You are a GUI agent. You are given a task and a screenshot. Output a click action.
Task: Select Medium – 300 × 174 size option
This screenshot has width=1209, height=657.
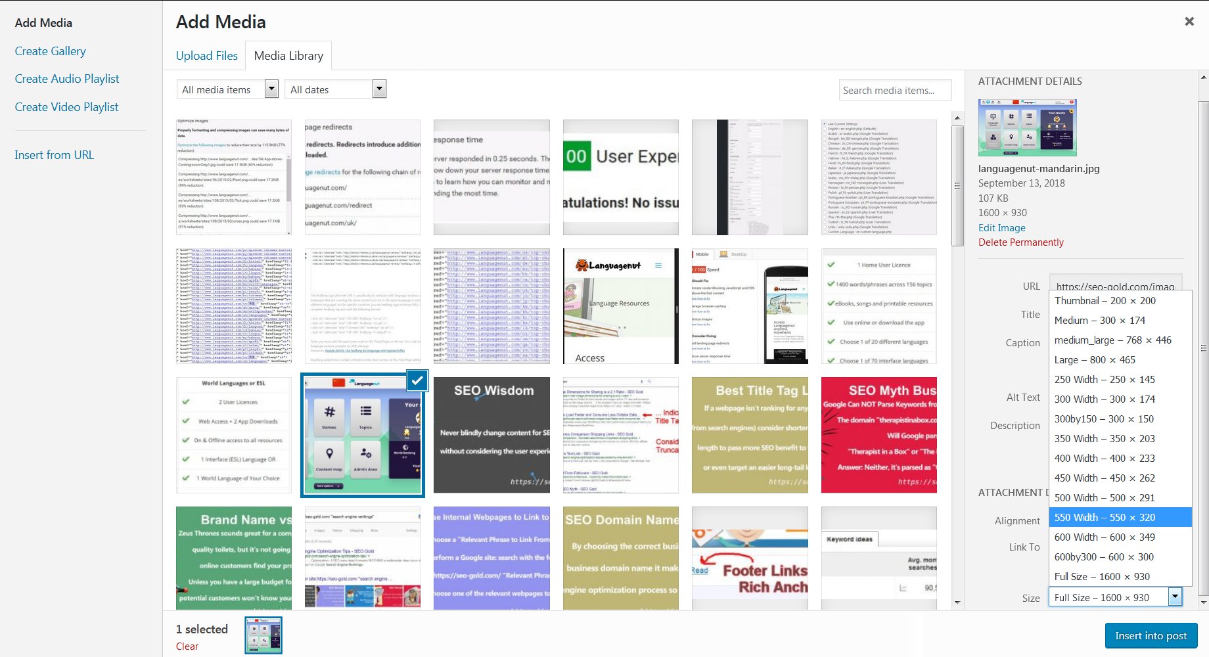point(1120,320)
